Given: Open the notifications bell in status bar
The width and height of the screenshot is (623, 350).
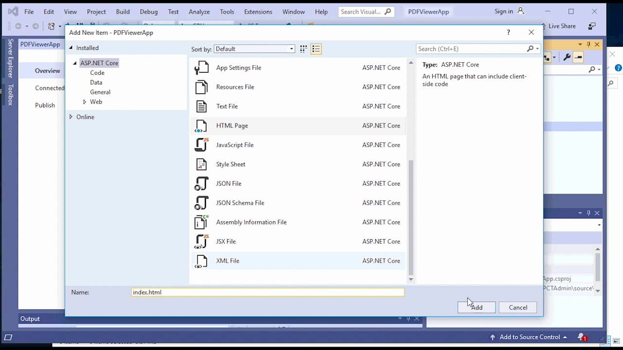Looking at the screenshot, I should tap(581, 337).
